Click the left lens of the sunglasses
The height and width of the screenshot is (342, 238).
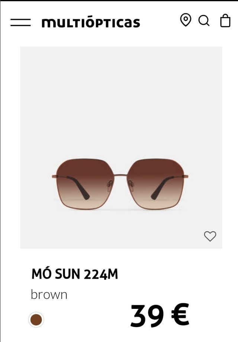click(x=85, y=184)
